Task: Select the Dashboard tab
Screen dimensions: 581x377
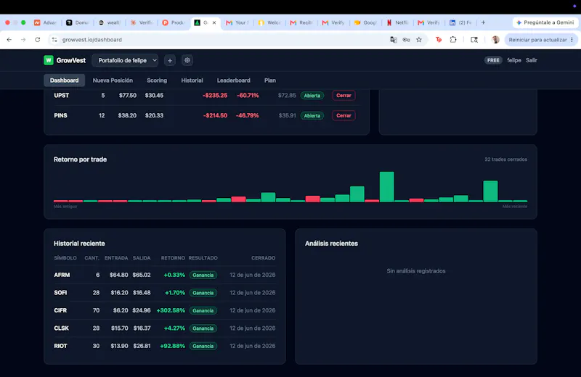Action: (x=65, y=80)
